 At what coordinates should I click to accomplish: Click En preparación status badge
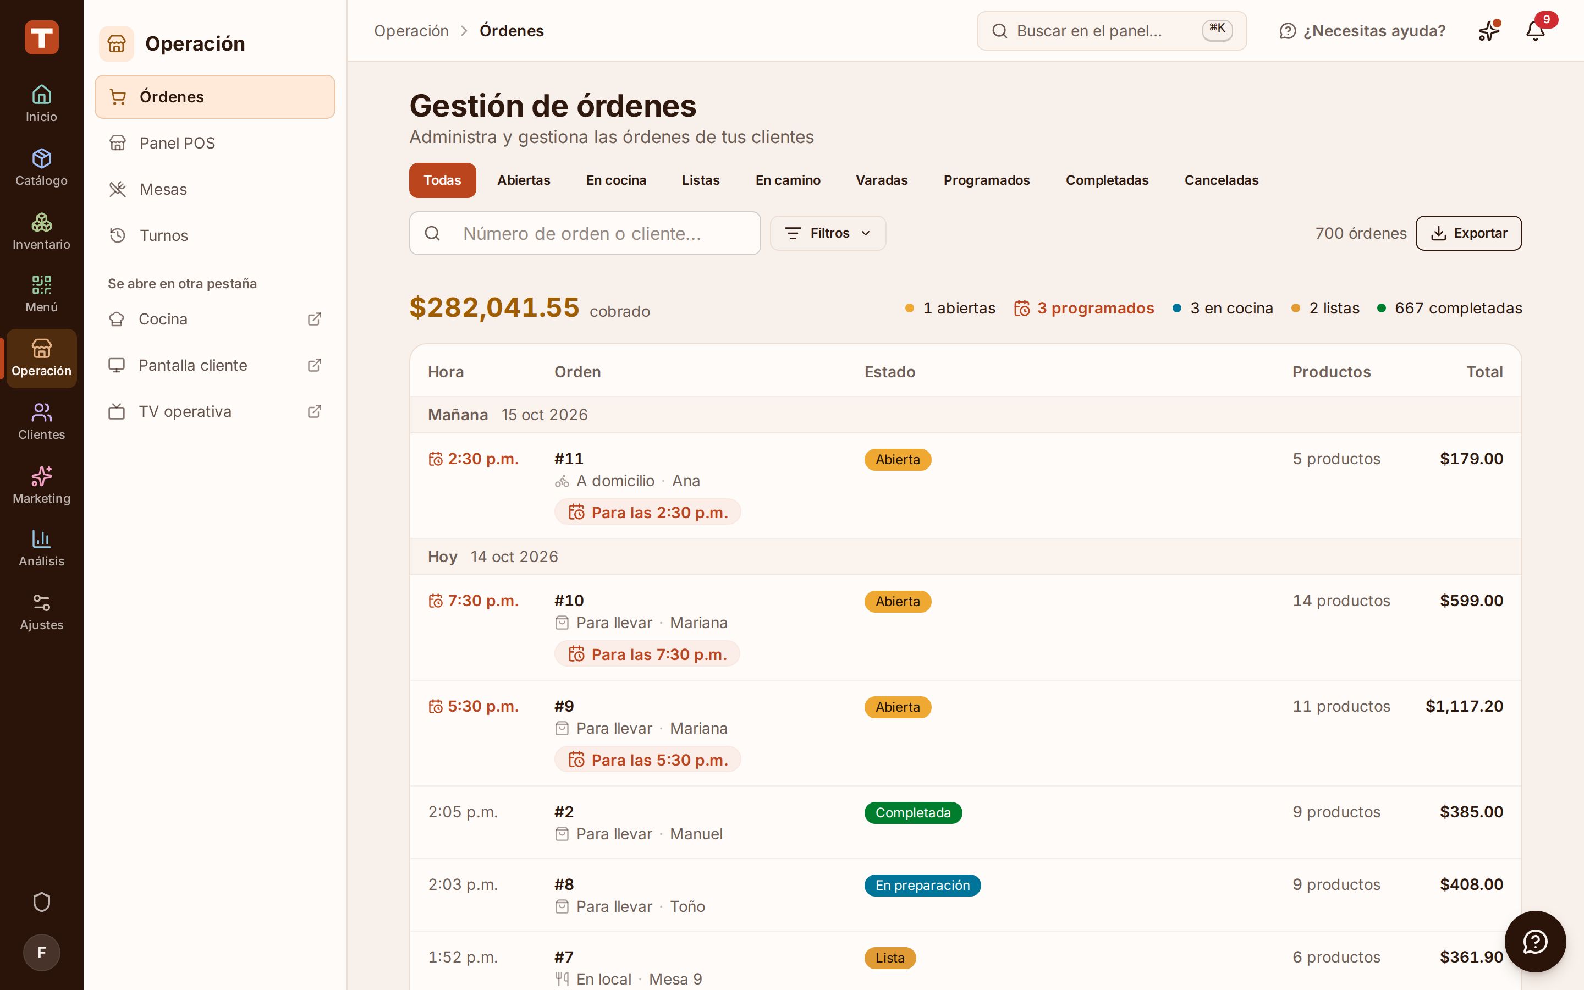point(922,886)
